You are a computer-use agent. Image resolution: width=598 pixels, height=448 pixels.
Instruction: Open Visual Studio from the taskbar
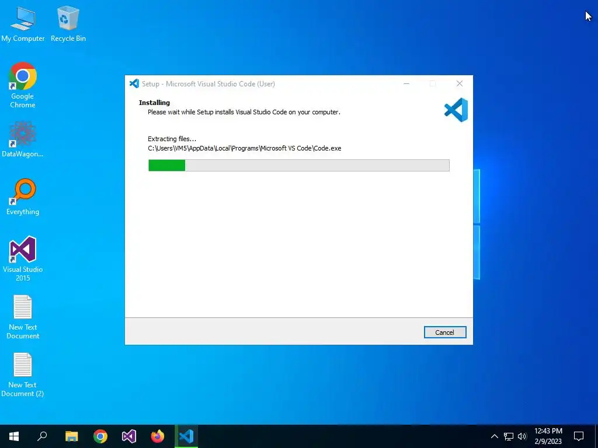pos(129,436)
